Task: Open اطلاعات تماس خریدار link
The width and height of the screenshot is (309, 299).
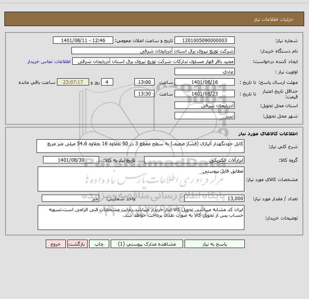Action: pyautogui.click(x=49, y=61)
